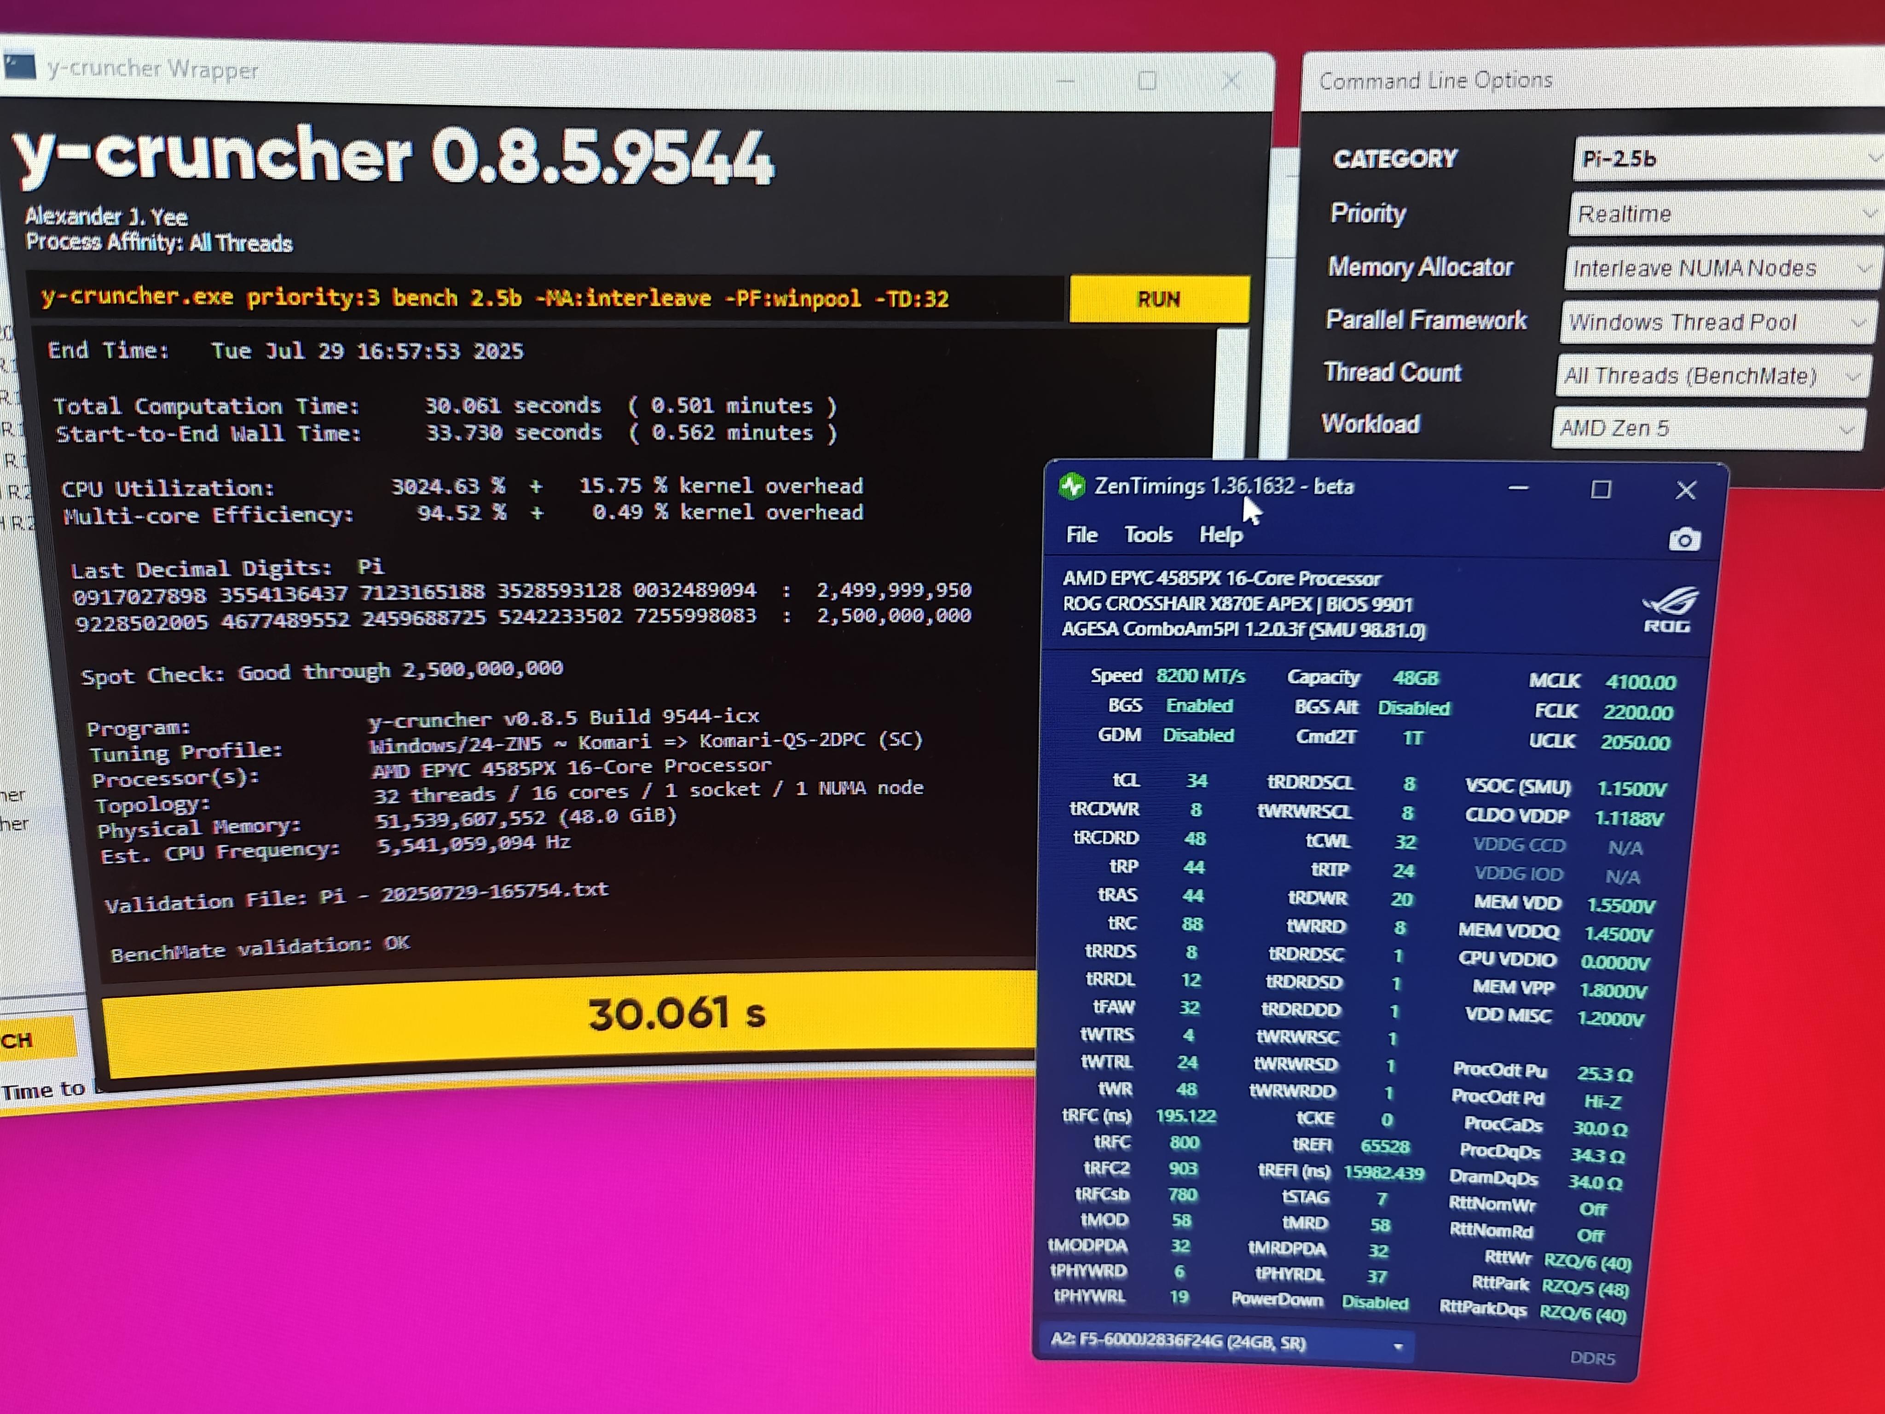Click the y-cruncher Wrapper title bar icon
Viewport: 1885px width, 1414px height.
coord(19,66)
